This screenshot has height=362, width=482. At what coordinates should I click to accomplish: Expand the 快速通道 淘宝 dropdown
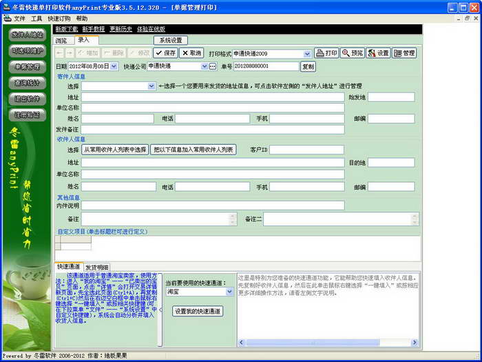[229, 292]
